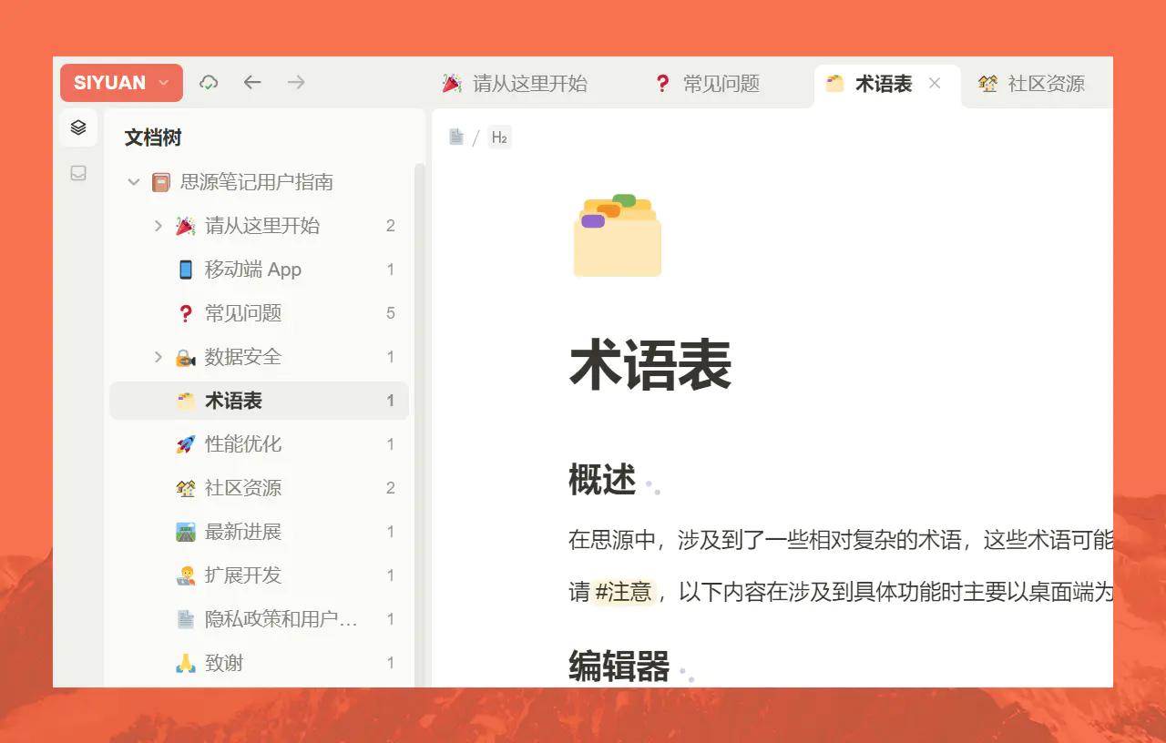1166x743 pixels.
Task: Click the document icon in breadcrumb
Action: [x=456, y=137]
